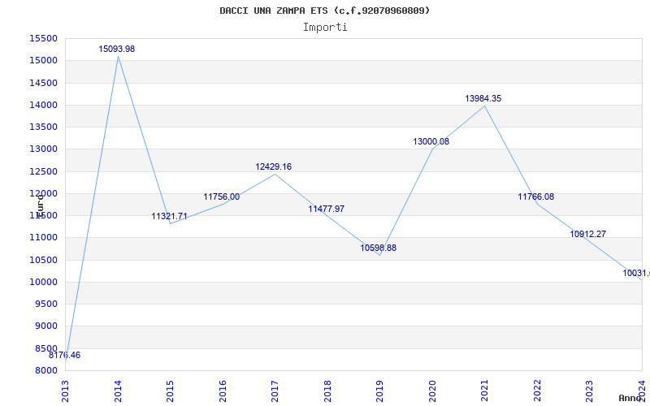Click the 2022 x-axis label
The height and width of the screenshot is (406, 650).
537,391
